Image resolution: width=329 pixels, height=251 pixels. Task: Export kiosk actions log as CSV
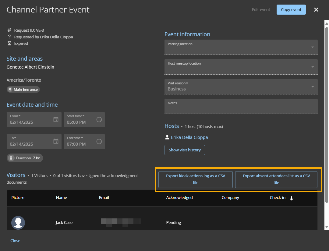point(195,179)
